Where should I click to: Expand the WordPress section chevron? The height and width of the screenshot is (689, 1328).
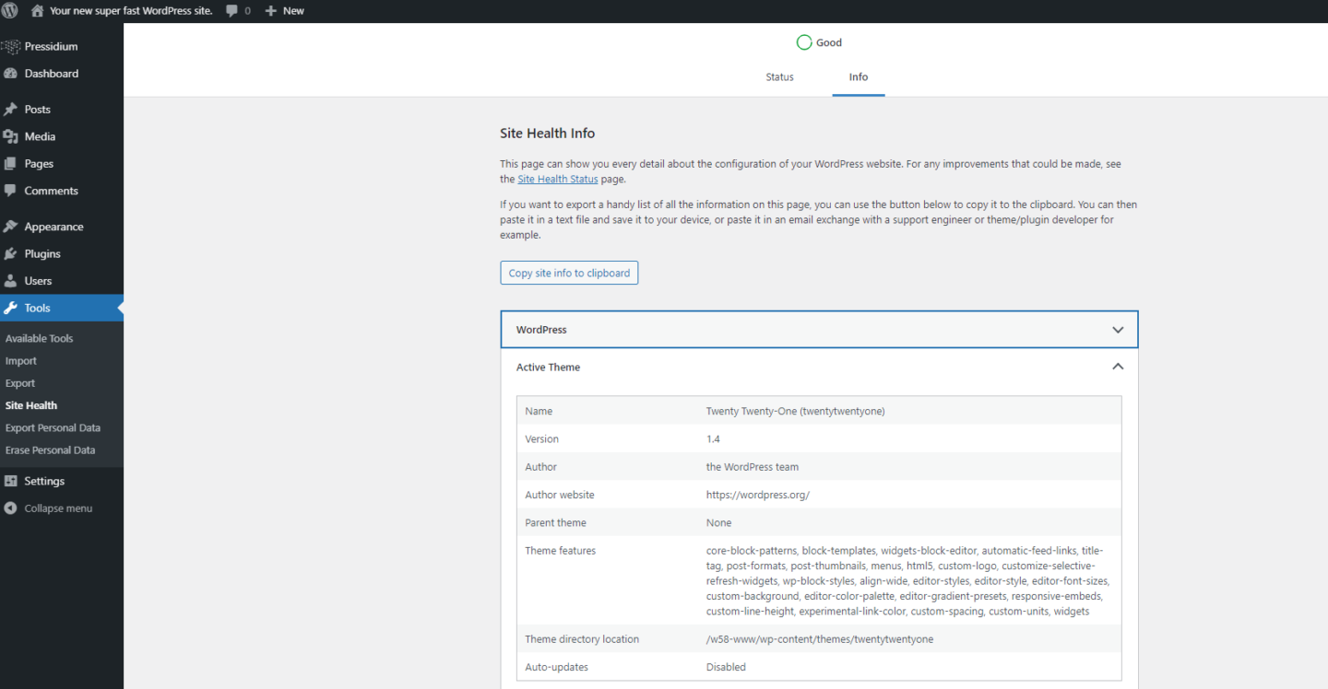[x=1118, y=330]
